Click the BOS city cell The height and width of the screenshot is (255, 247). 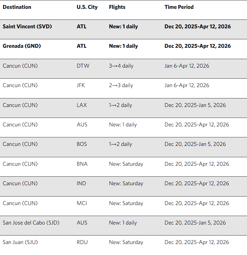(x=82, y=144)
